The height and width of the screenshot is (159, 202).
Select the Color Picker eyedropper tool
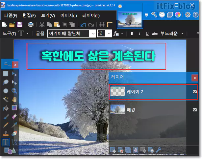coord(14,125)
